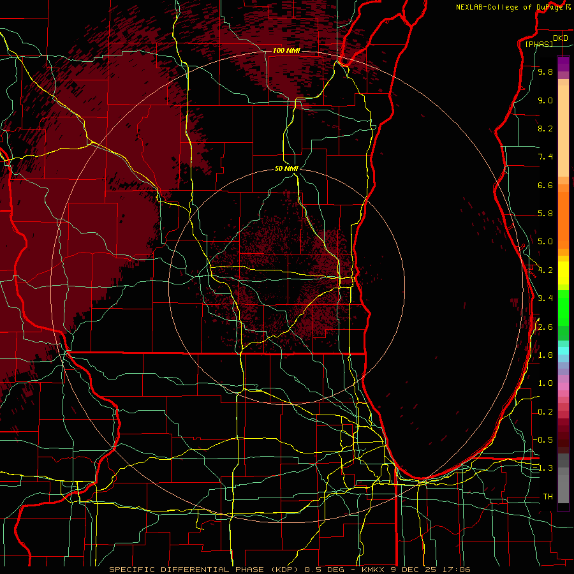574x574 pixels.
Task: Click the 100 NMI range ring label
Action: click(x=286, y=50)
